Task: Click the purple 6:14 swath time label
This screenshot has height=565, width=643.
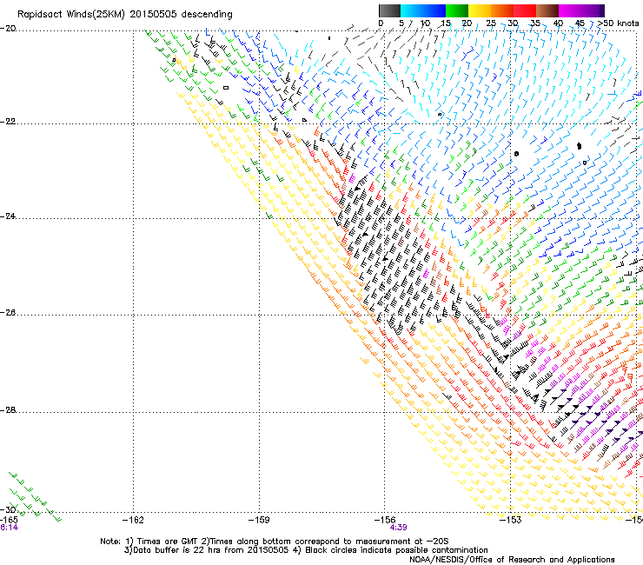Action: click(x=9, y=528)
